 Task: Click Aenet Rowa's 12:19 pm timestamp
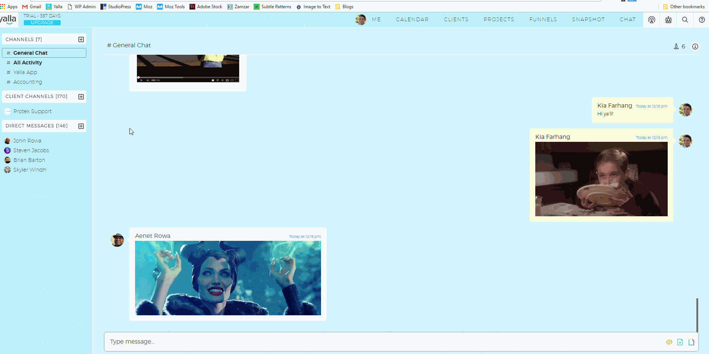305,236
